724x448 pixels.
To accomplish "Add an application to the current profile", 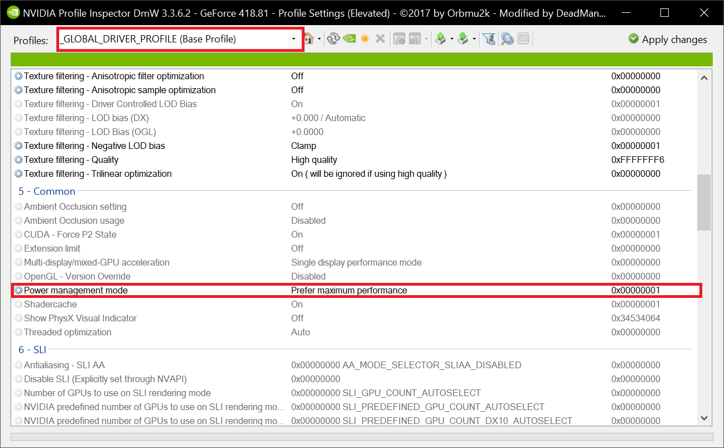I will coord(400,38).
